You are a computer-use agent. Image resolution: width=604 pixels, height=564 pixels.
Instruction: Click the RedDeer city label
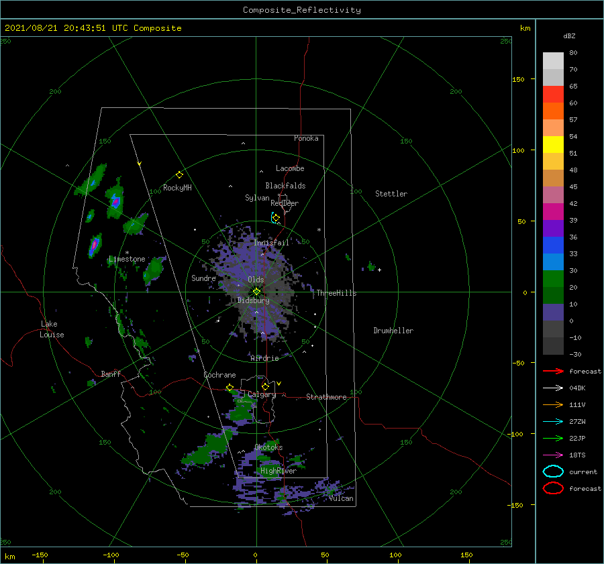[285, 203]
